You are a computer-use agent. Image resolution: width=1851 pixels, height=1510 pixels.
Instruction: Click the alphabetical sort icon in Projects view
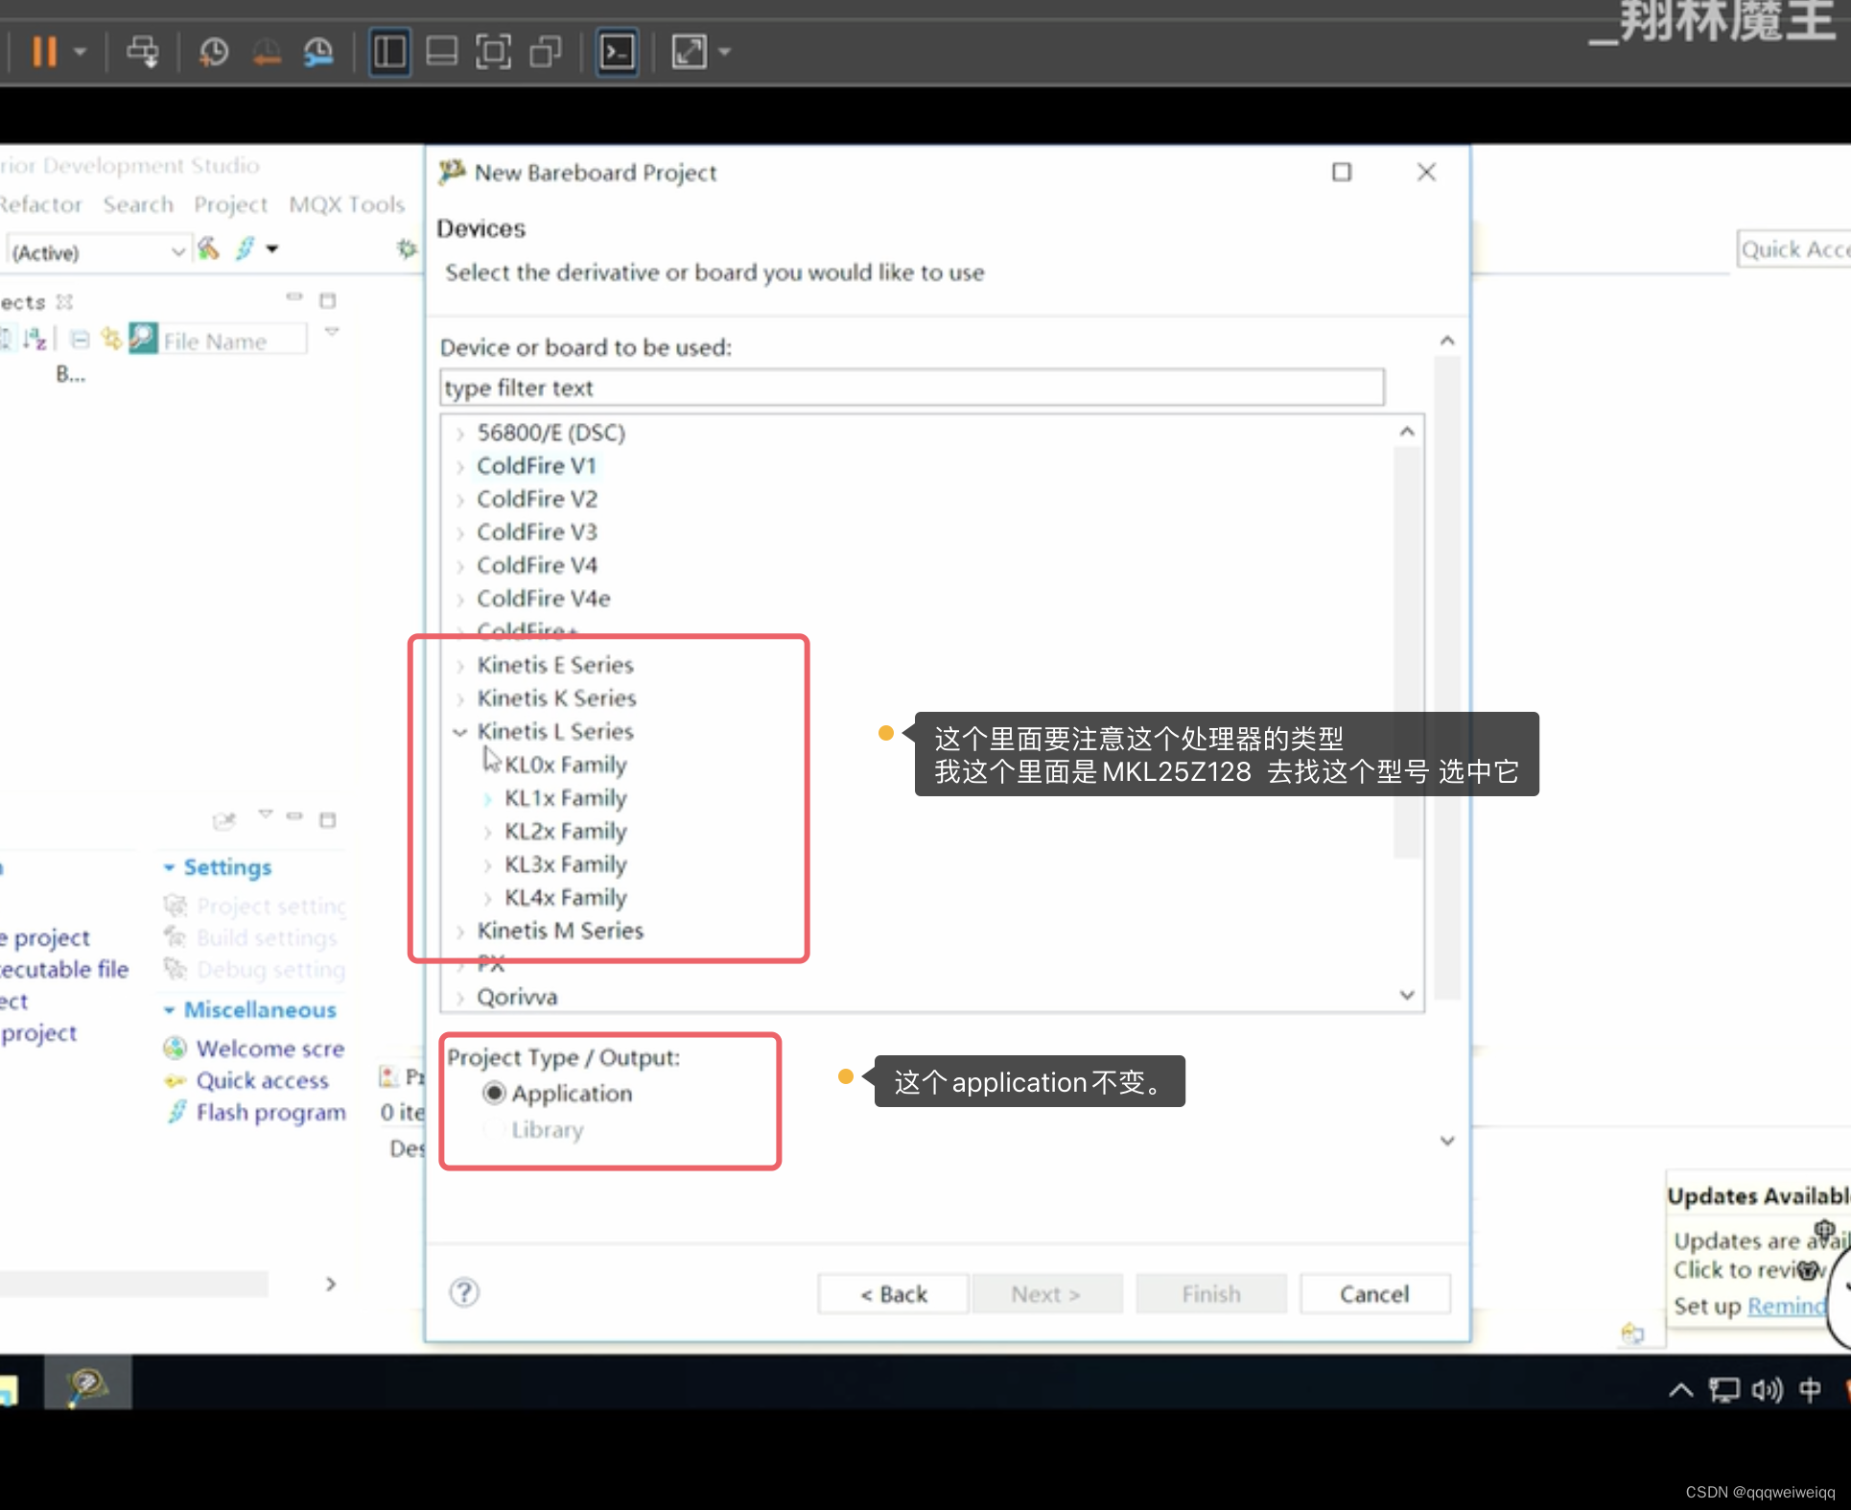(x=35, y=339)
